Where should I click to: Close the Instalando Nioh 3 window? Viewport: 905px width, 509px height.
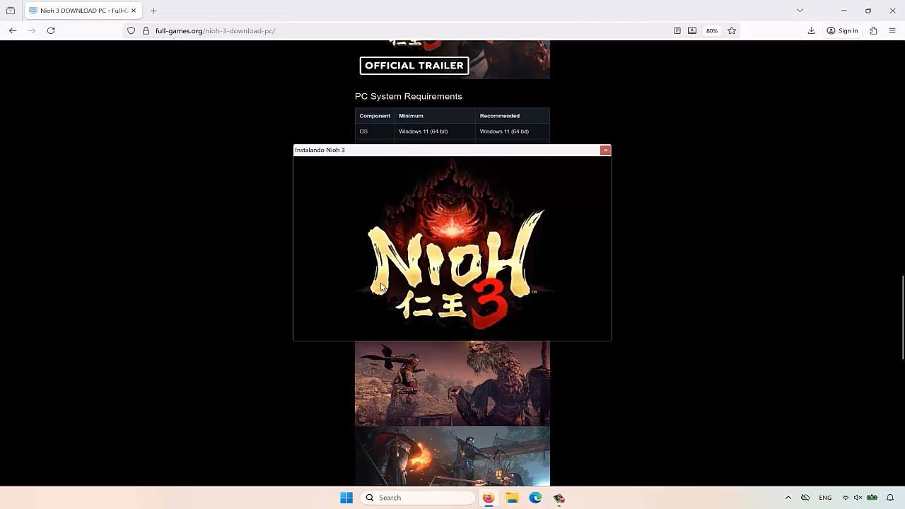(x=605, y=150)
